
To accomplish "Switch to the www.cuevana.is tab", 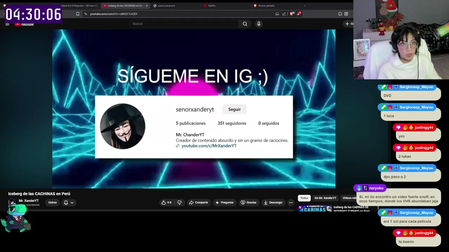I will [x=167, y=6].
